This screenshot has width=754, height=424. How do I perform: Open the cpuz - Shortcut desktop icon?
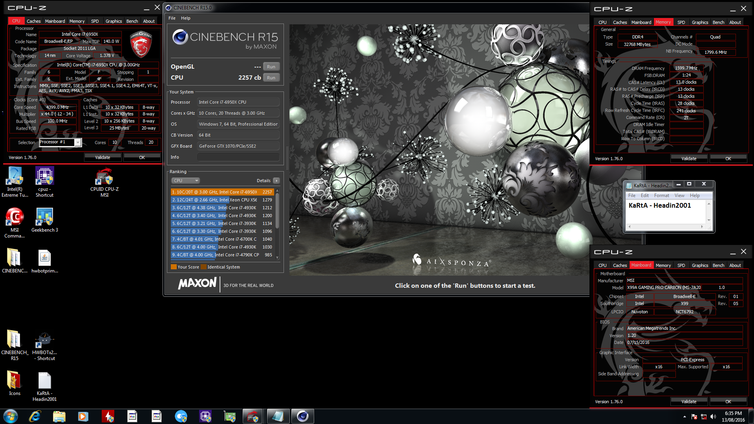pos(44,182)
